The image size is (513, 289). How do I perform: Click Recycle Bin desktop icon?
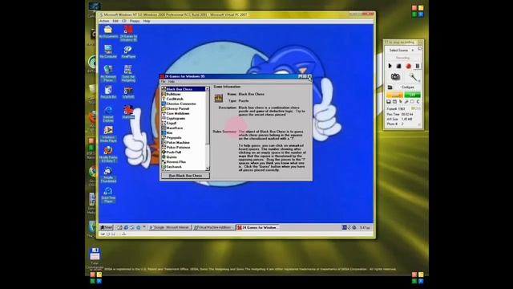[108, 92]
